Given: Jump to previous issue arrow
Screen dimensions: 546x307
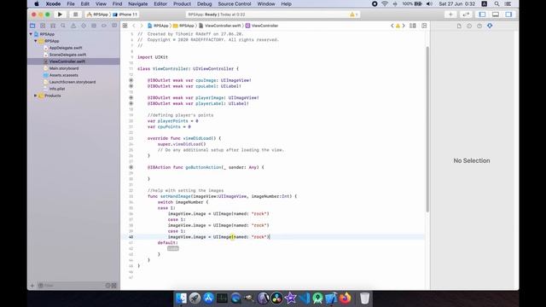Looking at the screenshot, I should [x=392, y=26].
